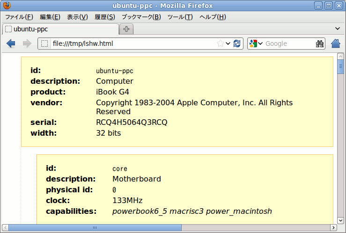Click the search binoculars icon
This screenshot has height=233, width=346.
320,44
